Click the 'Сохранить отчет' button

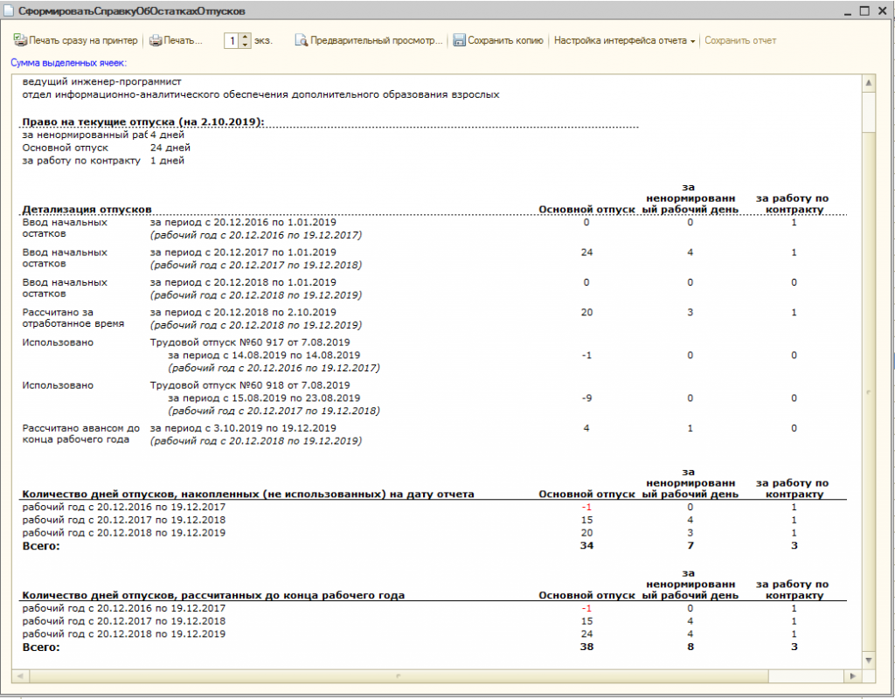tap(739, 40)
